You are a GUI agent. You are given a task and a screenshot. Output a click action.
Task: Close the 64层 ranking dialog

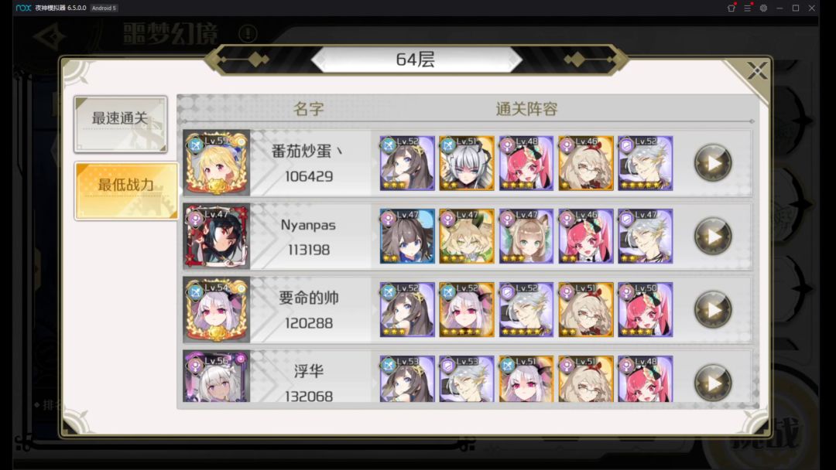tap(757, 70)
